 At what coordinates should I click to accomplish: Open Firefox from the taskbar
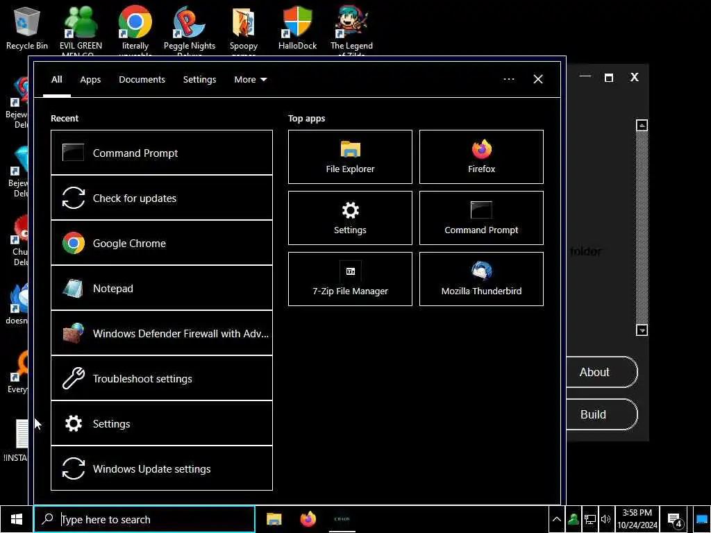click(x=308, y=519)
